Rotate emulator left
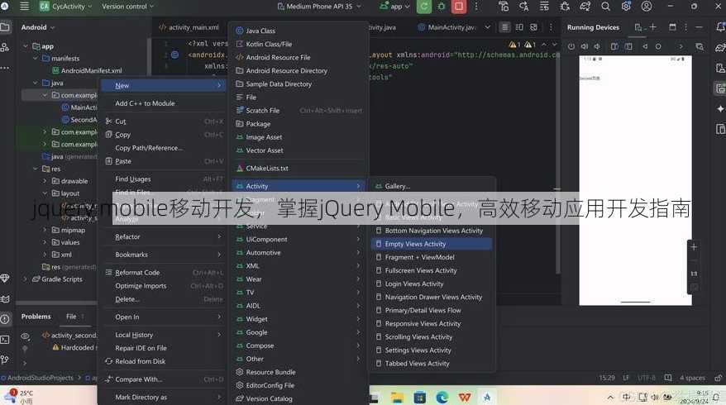The image size is (726, 405). pos(614,46)
